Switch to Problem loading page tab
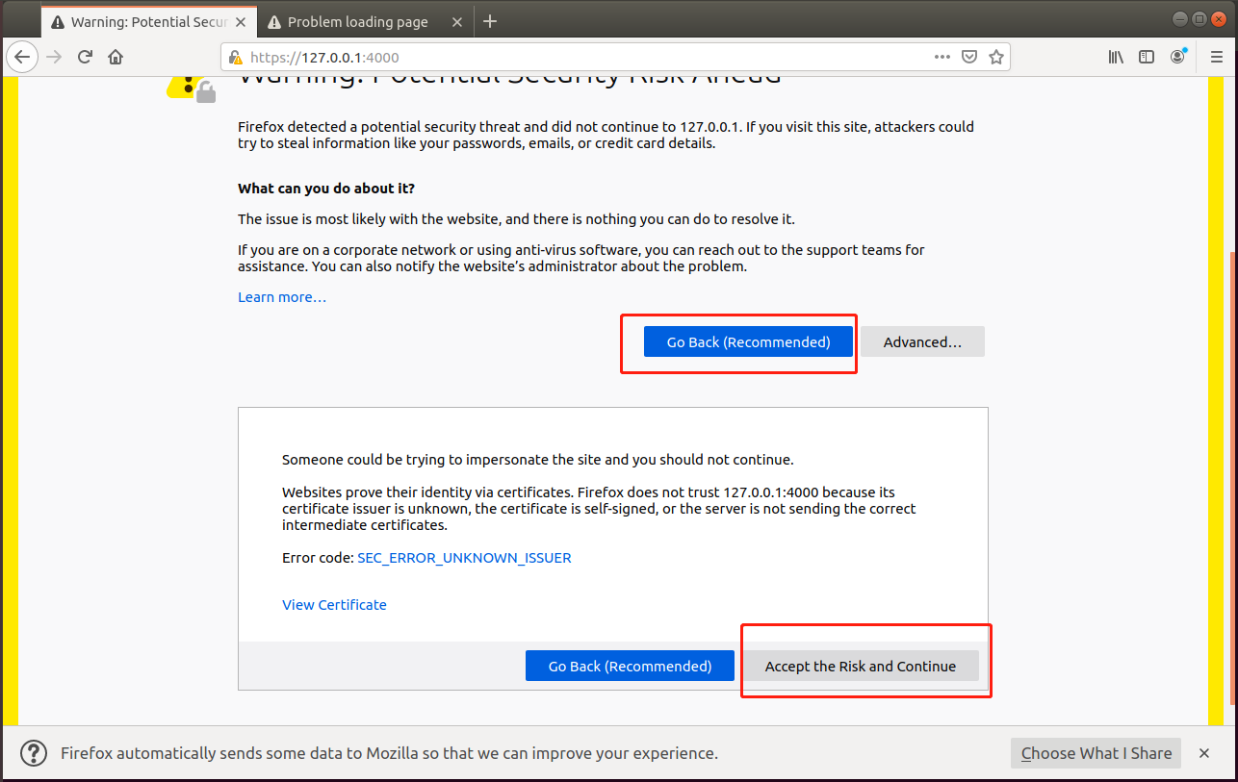The width and height of the screenshot is (1238, 782). click(x=365, y=21)
